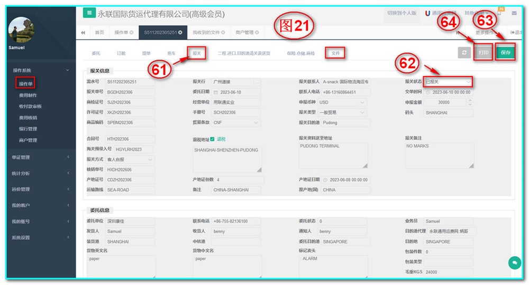Open calendar icon in the 委托日期 field
The height and width of the screenshot is (285, 529).
(216, 92)
